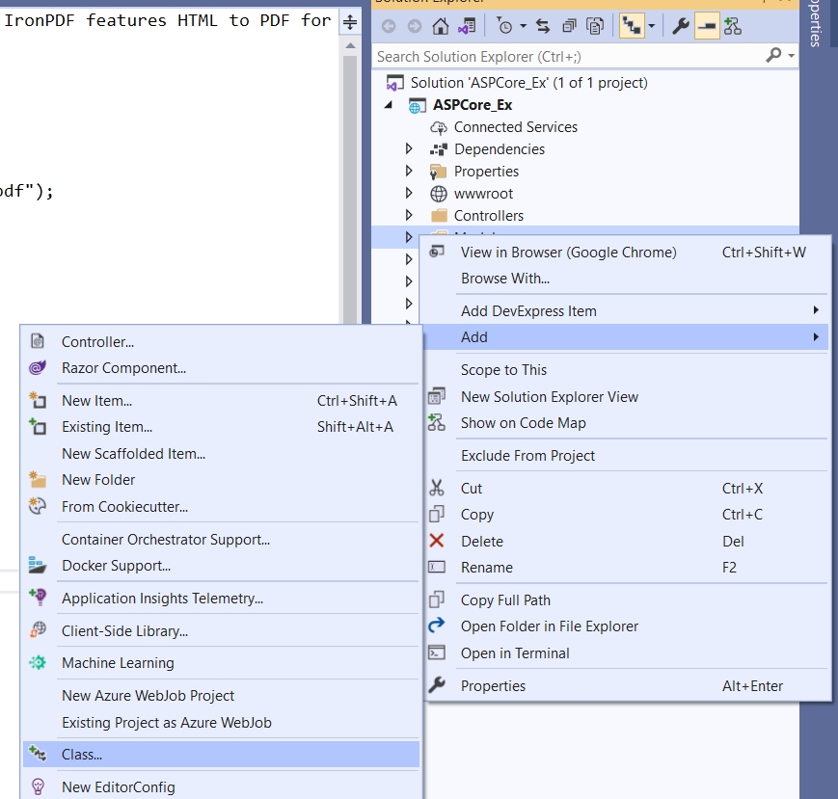Click New Folder in the Add submenu
838x799 pixels.
[98, 480]
